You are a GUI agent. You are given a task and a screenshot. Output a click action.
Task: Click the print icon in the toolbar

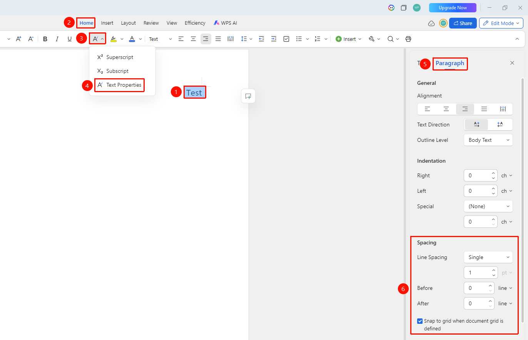pos(408,39)
